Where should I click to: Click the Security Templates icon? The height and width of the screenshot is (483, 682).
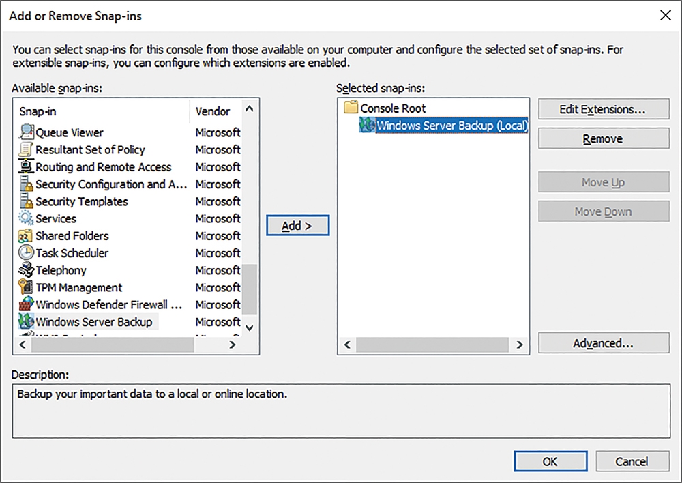[x=26, y=201]
